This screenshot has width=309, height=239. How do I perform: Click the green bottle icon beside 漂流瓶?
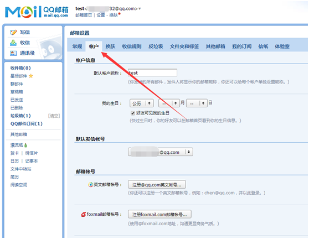(x=25, y=146)
